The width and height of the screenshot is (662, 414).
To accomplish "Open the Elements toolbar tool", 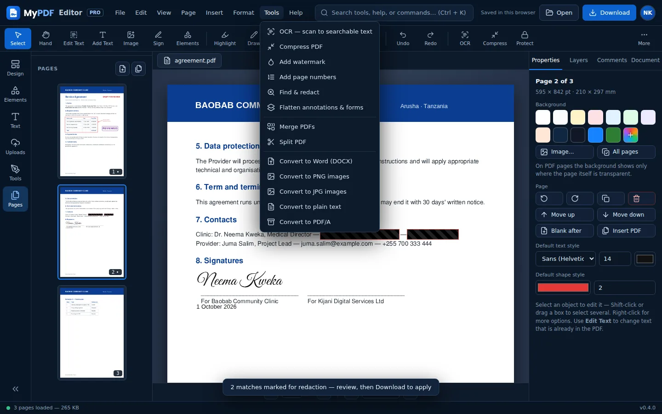I will coord(188,38).
